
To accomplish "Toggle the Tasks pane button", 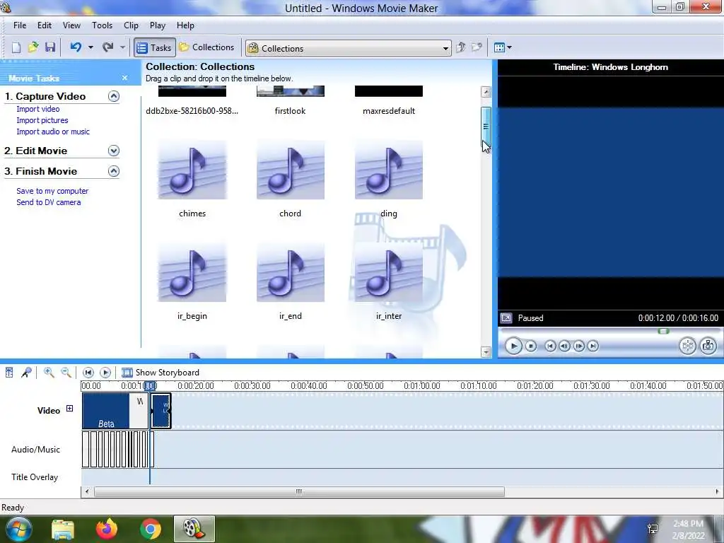I will [x=155, y=47].
